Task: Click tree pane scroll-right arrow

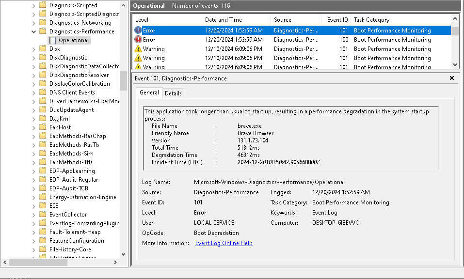Action: 115,263
